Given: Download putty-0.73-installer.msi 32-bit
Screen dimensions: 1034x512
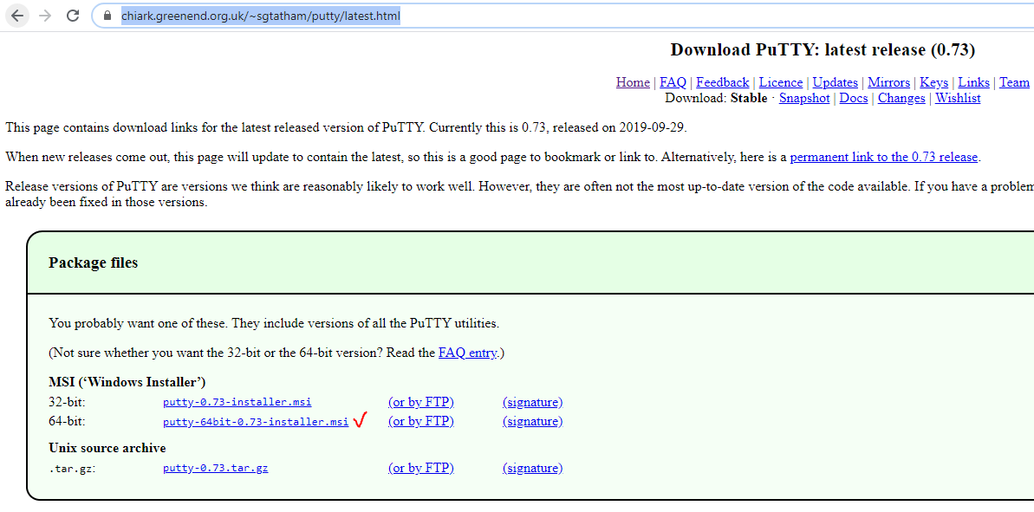Looking at the screenshot, I should [237, 402].
